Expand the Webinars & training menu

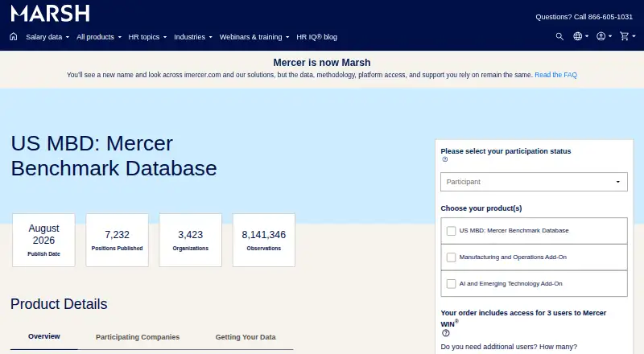click(254, 37)
